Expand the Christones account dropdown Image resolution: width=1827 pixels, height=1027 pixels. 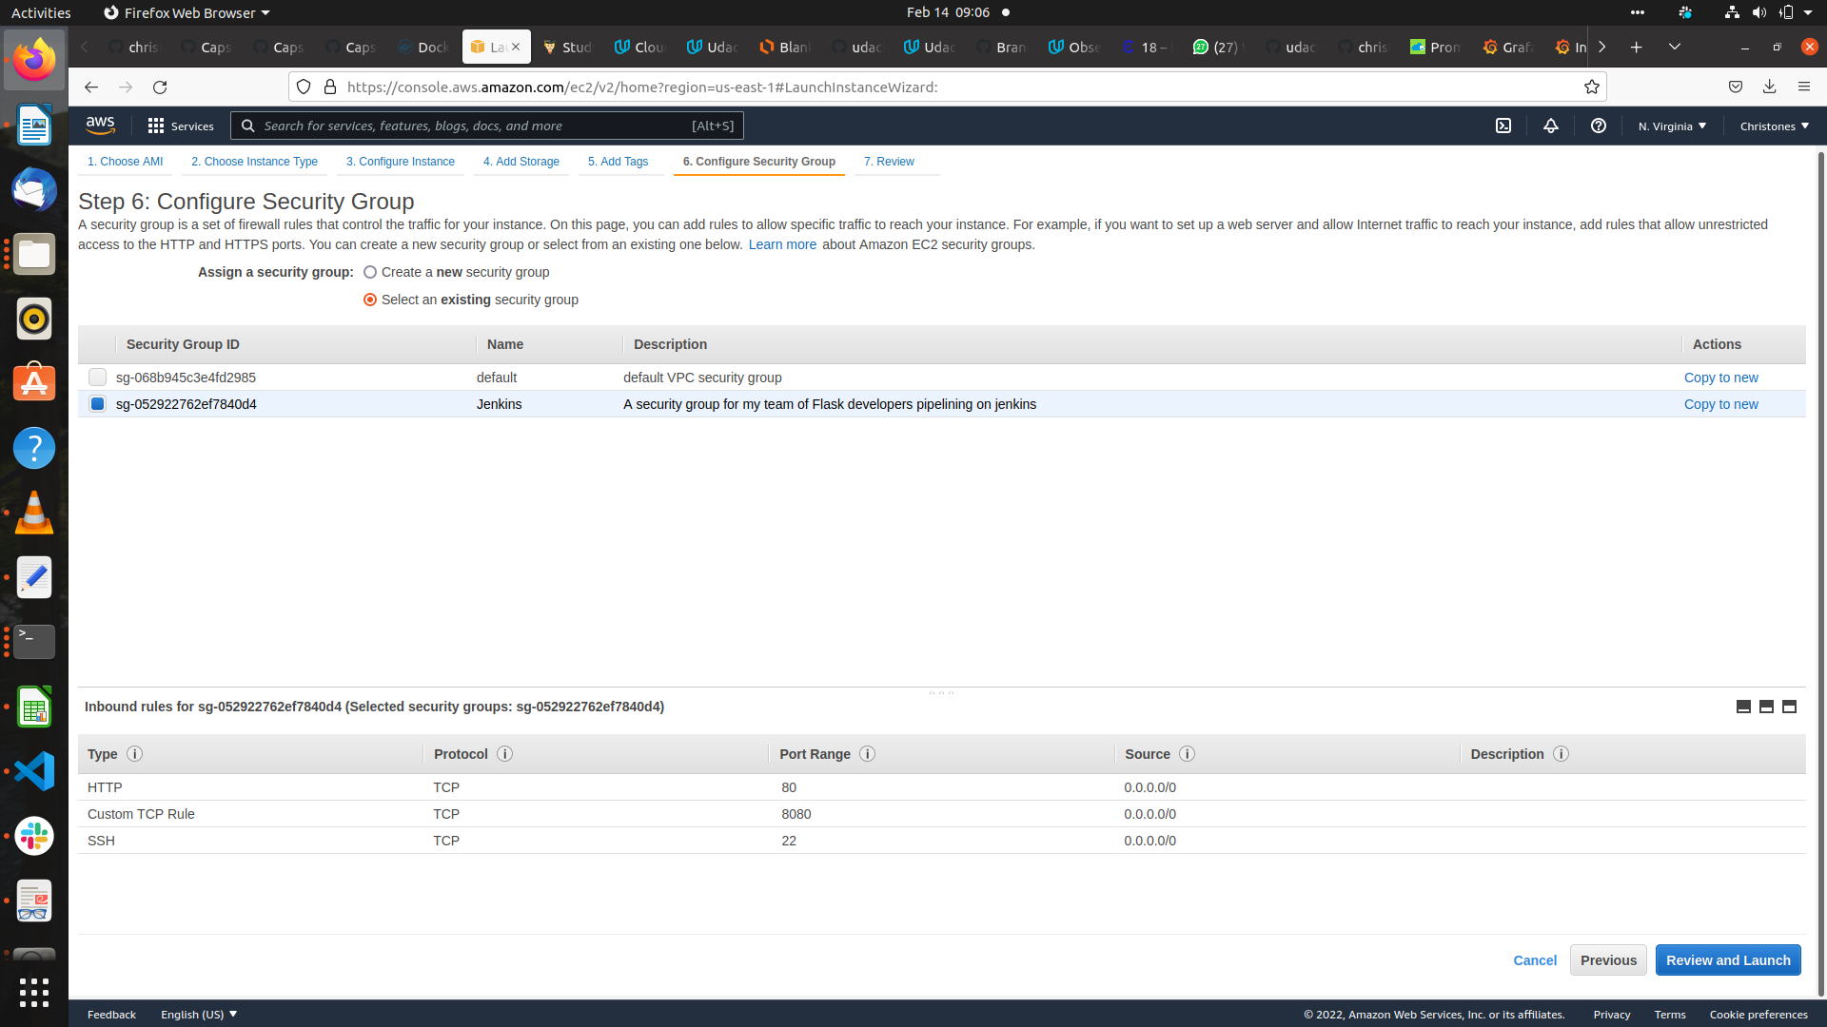tap(1775, 126)
